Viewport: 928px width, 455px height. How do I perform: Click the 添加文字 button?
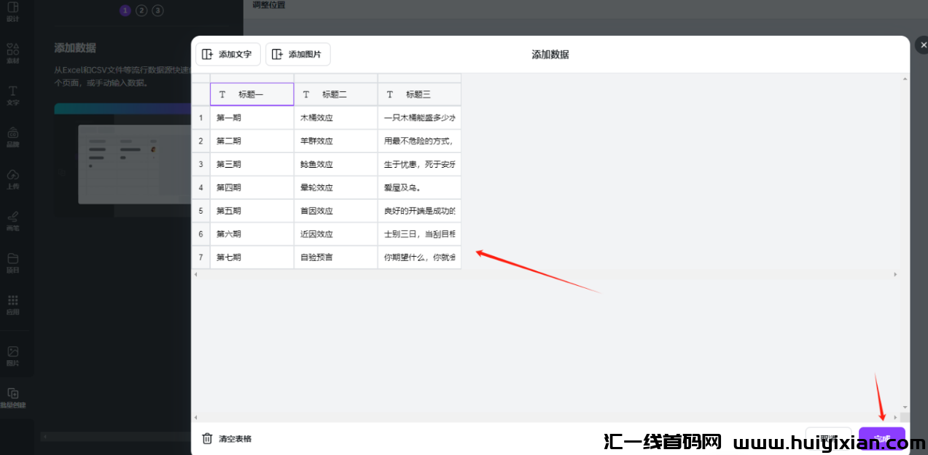tap(228, 54)
